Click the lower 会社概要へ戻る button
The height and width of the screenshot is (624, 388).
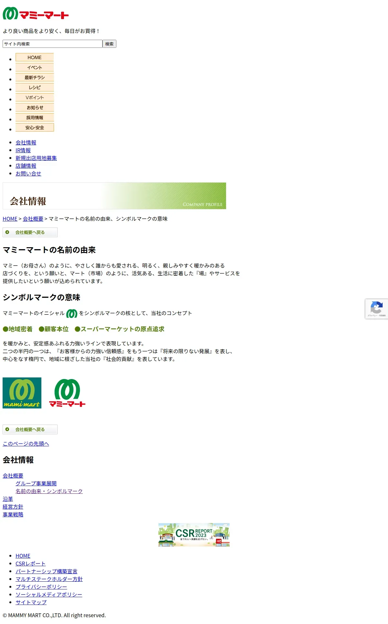[x=30, y=429]
